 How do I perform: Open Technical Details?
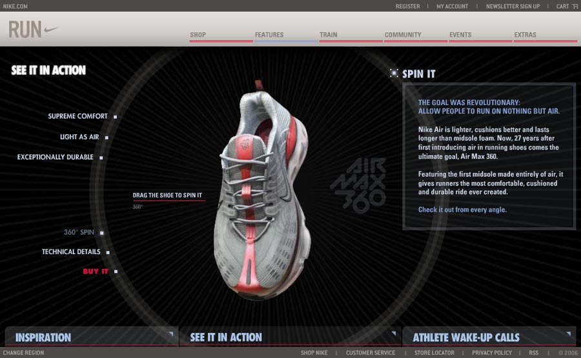tap(71, 252)
